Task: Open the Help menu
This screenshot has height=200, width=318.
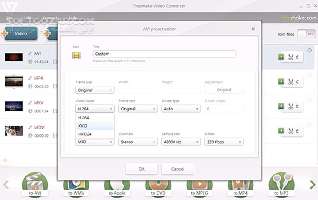Action: pos(73,18)
